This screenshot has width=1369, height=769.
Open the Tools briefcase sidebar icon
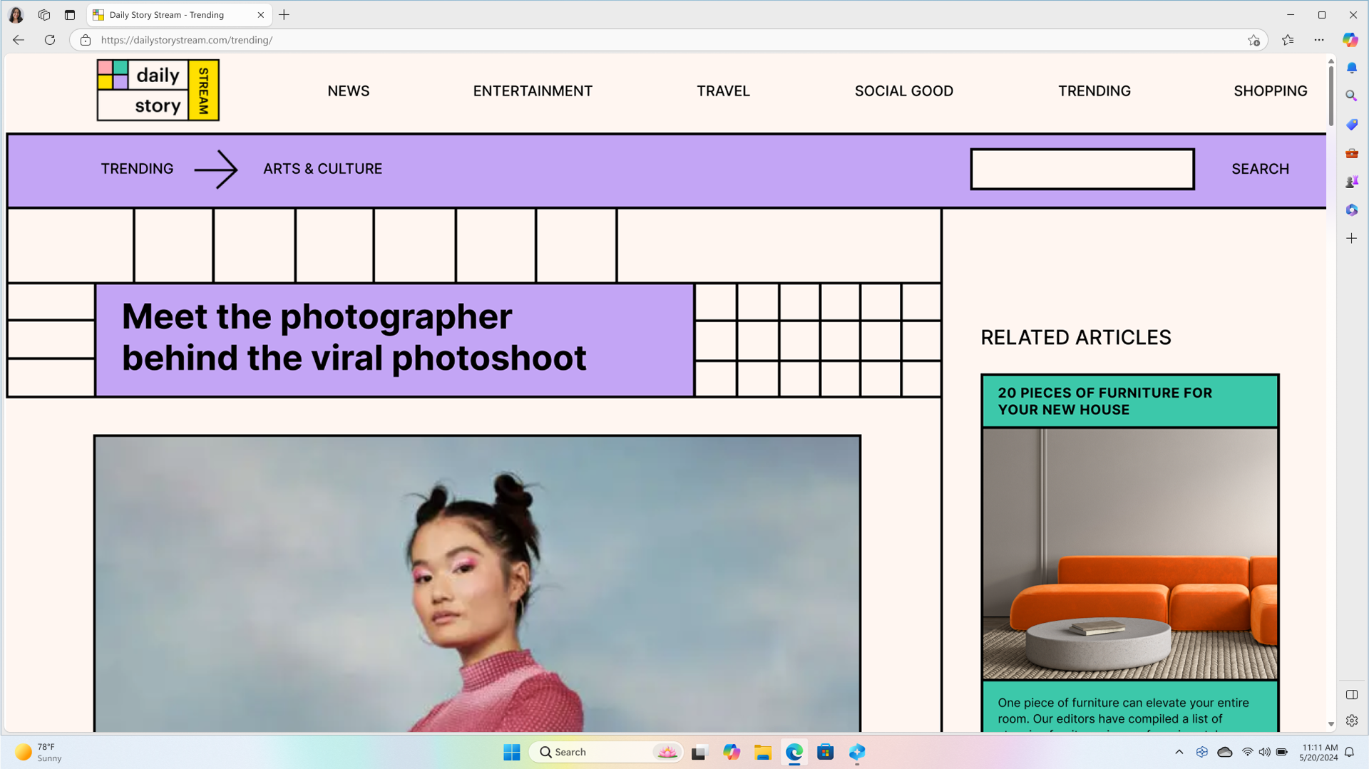point(1352,153)
